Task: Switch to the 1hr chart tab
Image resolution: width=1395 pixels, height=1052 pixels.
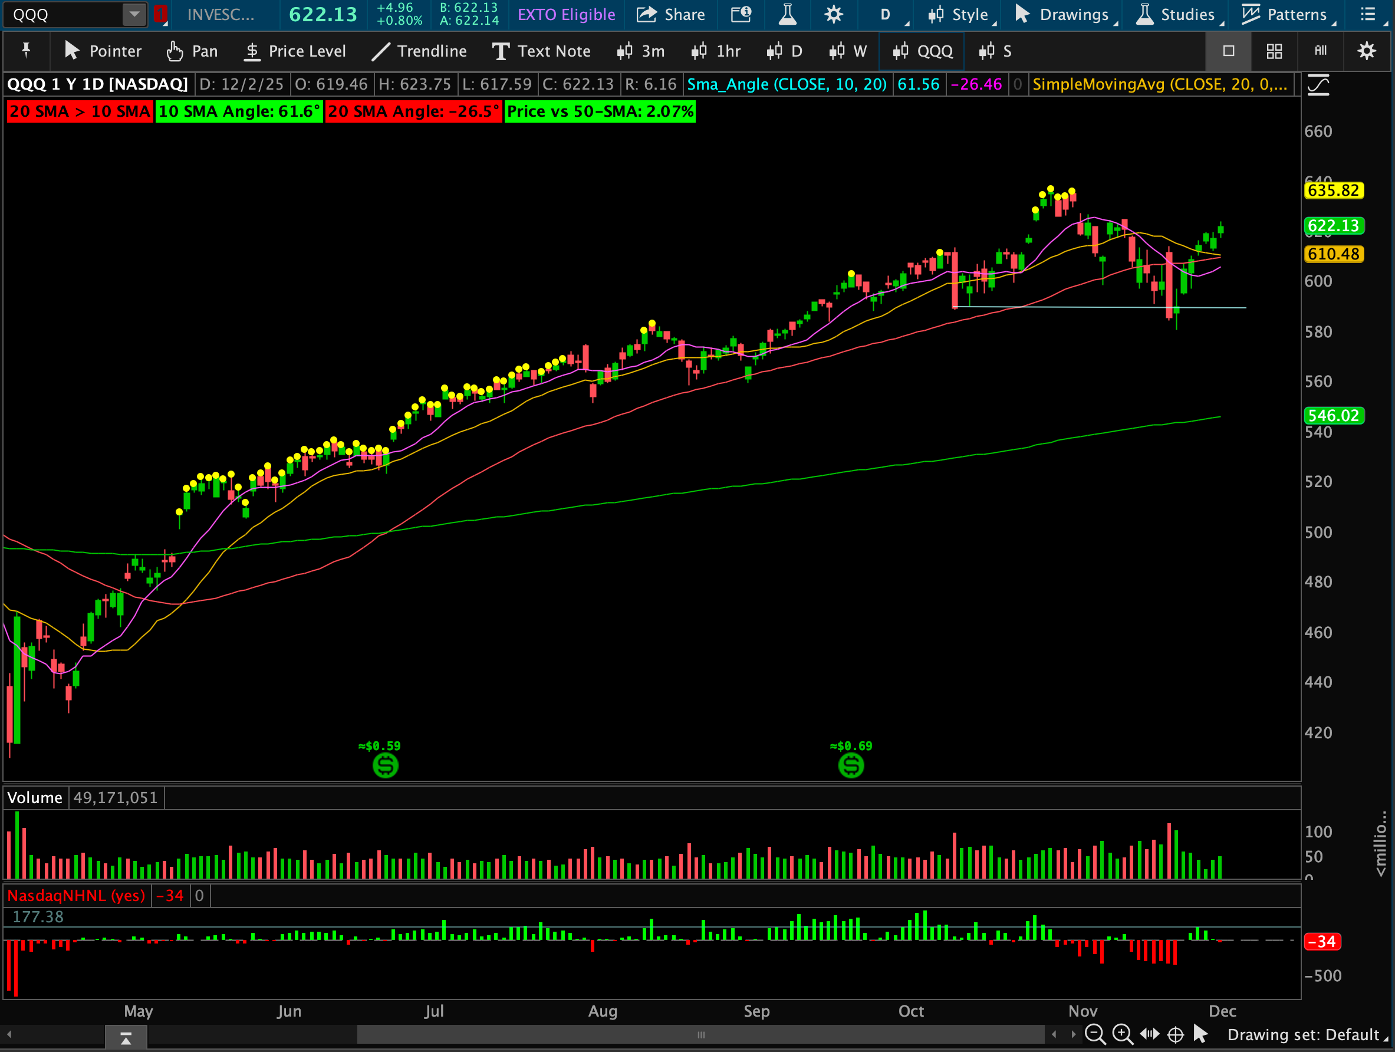Action: point(716,51)
